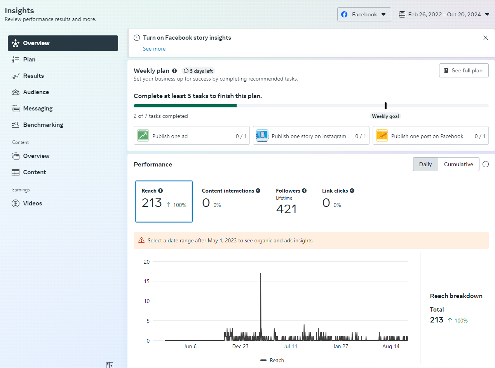Click the Benchmarking search-list icon
The width and height of the screenshot is (495, 368).
[16, 125]
